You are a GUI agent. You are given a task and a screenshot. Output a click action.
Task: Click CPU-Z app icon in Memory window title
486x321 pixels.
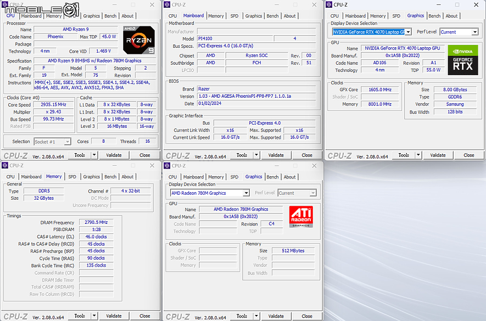(x=5, y=166)
